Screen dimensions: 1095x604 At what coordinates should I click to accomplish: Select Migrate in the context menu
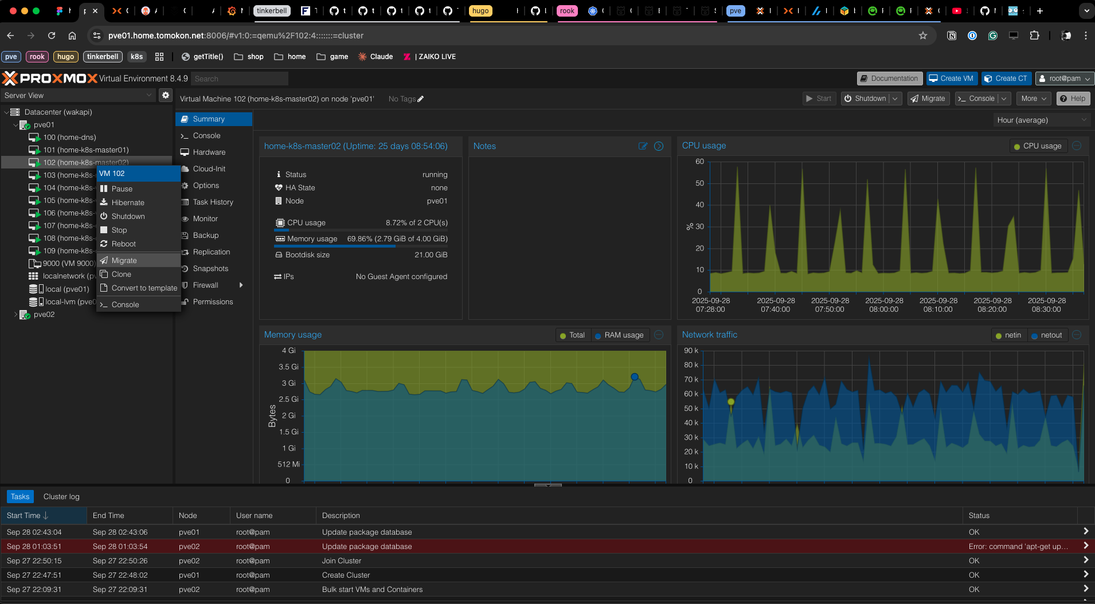(x=124, y=261)
